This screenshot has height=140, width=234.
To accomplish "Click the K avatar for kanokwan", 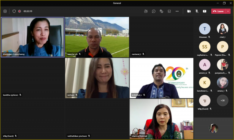I will click(205, 82).
